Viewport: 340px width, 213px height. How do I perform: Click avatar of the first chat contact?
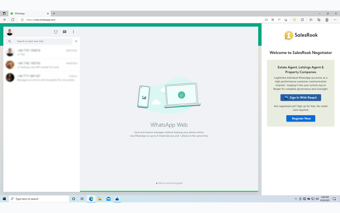10,52
